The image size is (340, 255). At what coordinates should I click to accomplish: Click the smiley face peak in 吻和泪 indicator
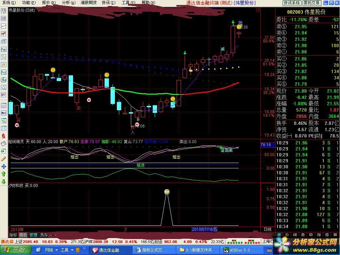click(167, 192)
